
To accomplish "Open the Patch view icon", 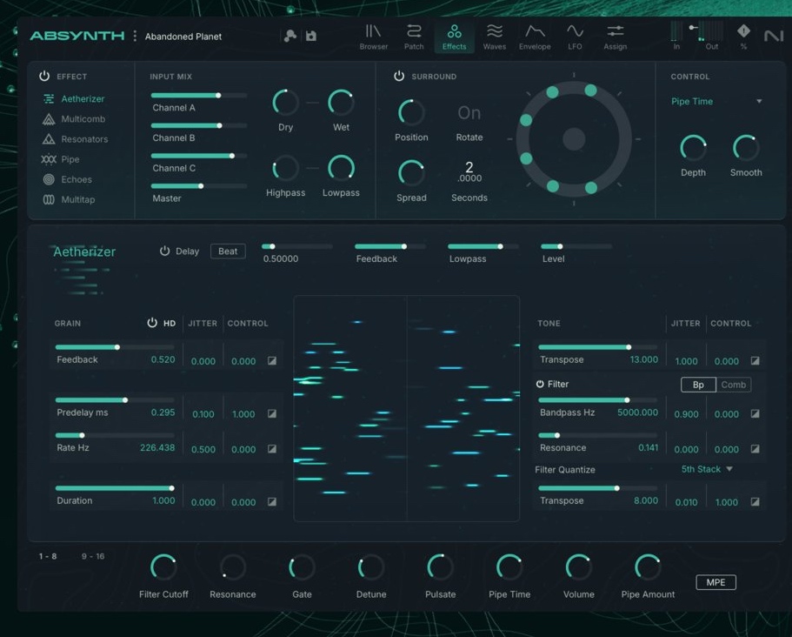I will coord(414,31).
